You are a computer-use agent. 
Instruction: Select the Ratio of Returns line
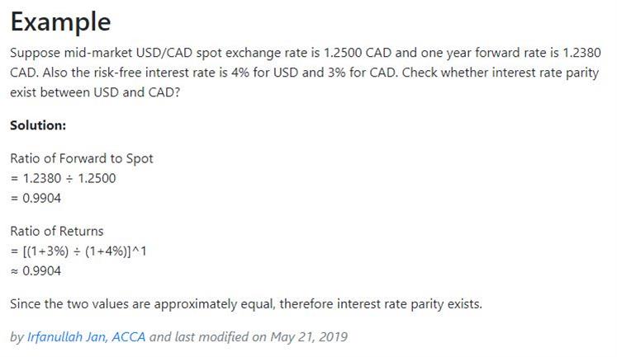pos(57,231)
